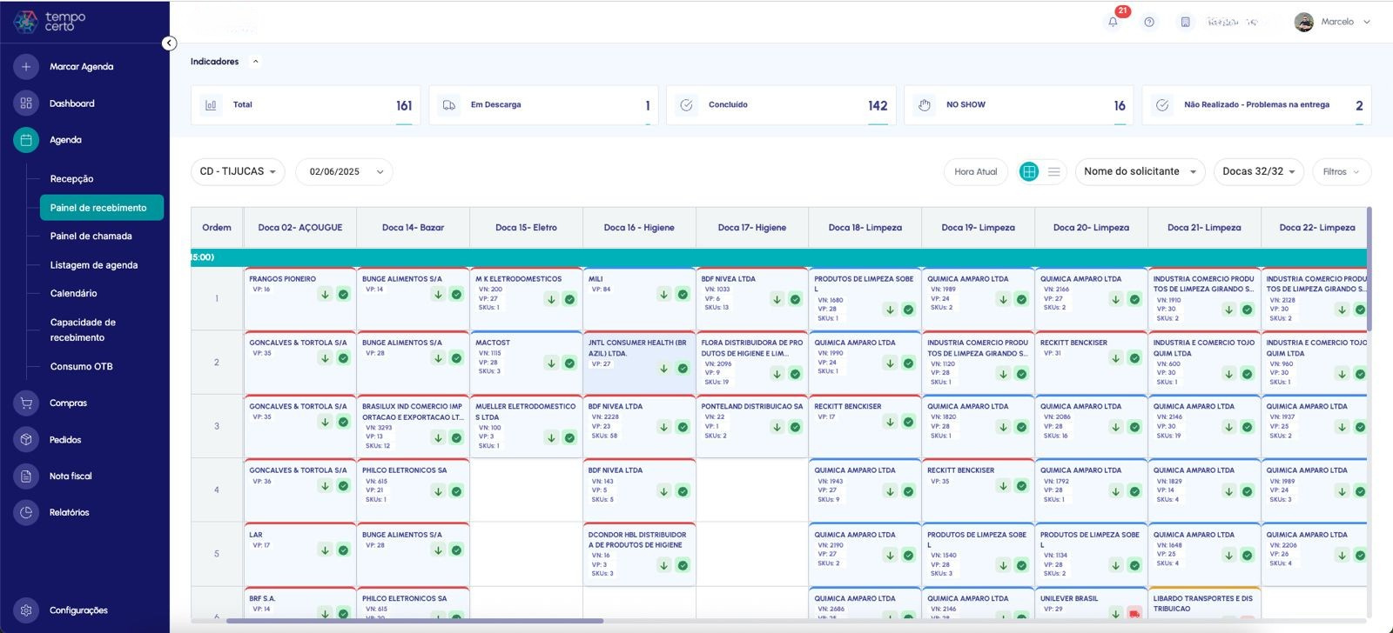This screenshot has width=1393, height=633.
Task: Click the tempo certo logo
Action: coord(50,21)
